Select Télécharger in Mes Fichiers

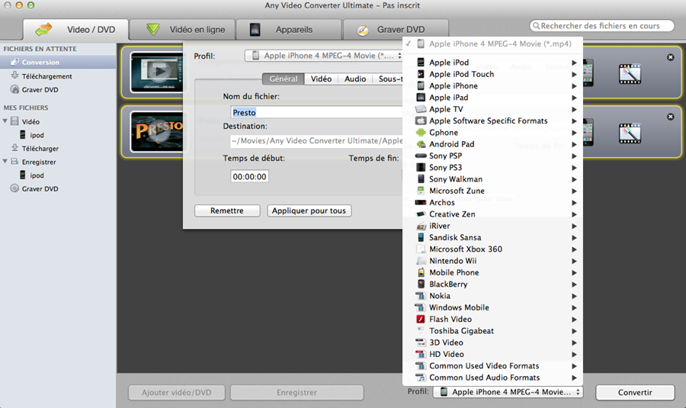coord(40,149)
